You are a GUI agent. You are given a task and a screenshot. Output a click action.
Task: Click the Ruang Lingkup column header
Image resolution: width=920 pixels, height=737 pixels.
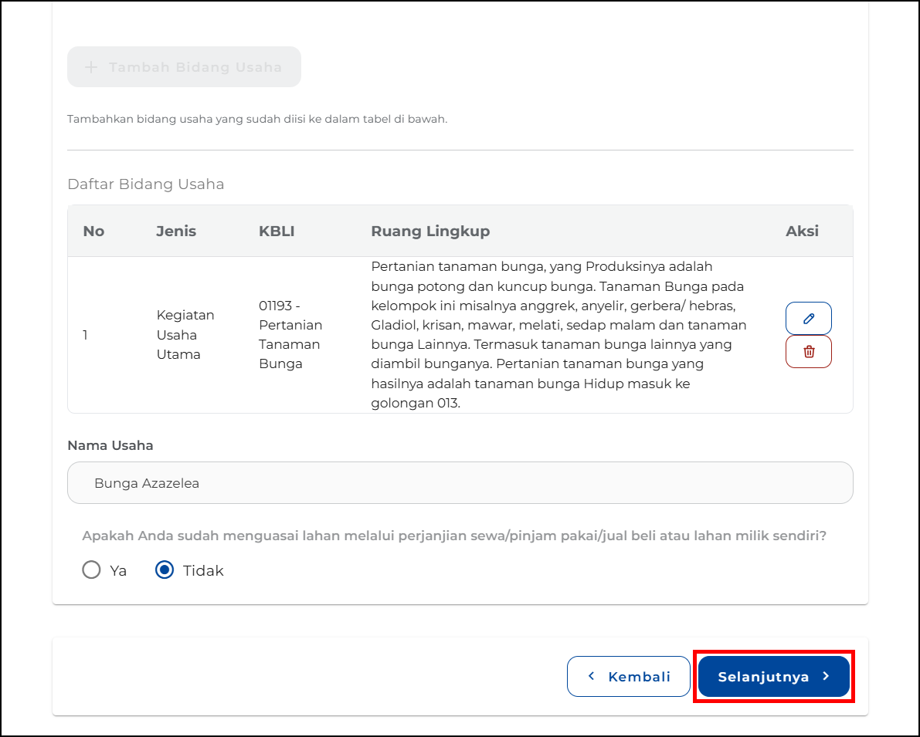[430, 232]
